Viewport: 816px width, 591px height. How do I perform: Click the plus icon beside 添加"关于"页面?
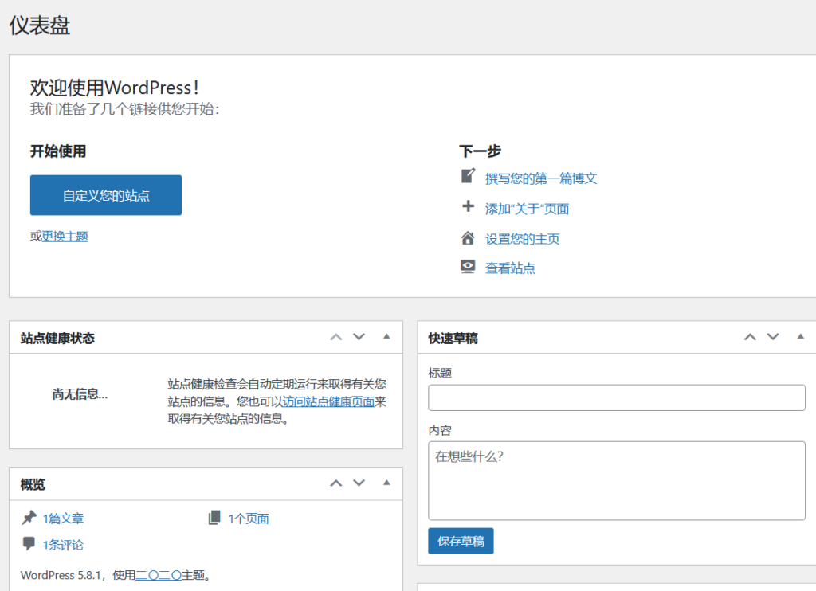pyautogui.click(x=468, y=206)
